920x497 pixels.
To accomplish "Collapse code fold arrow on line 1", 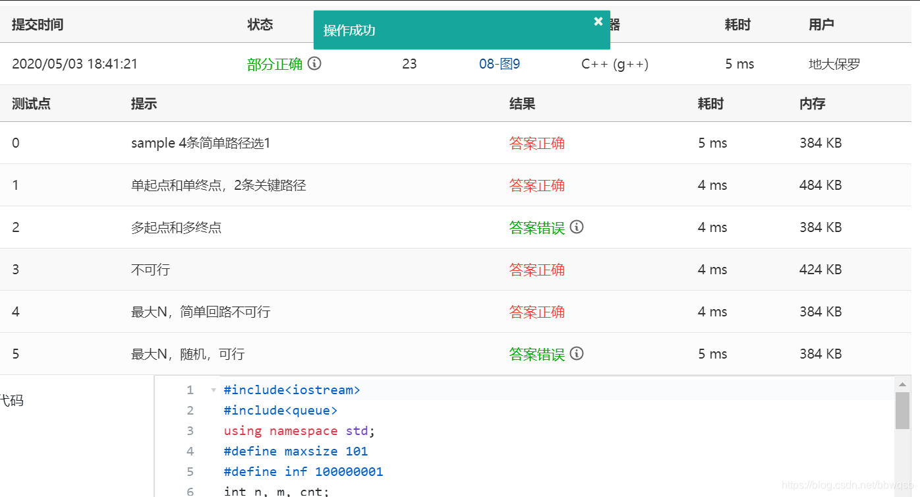I will pyautogui.click(x=214, y=390).
